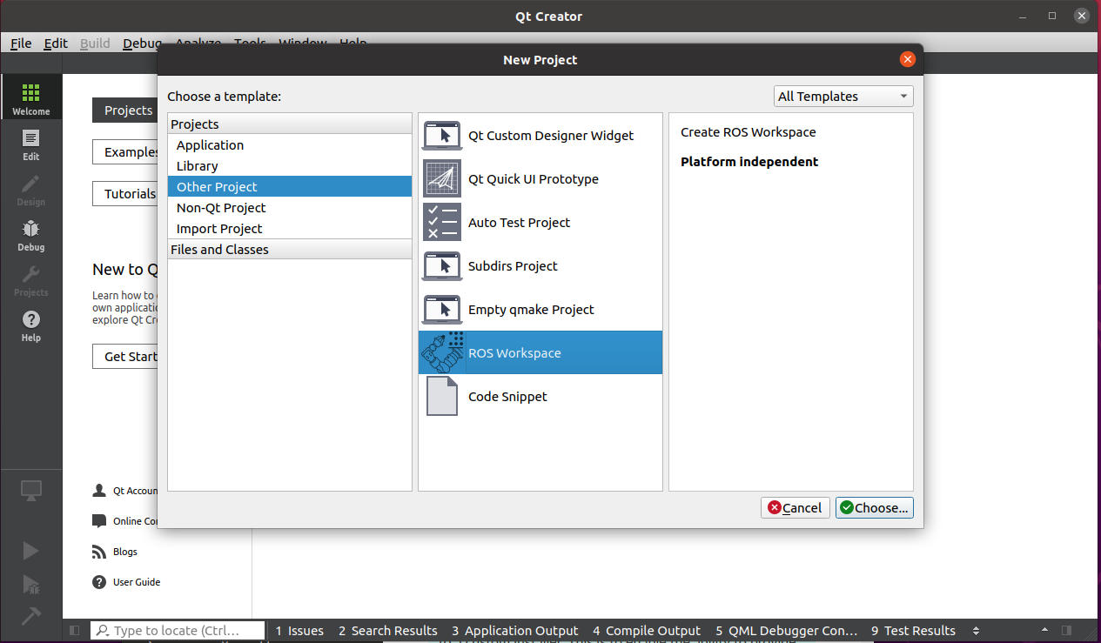The image size is (1101, 643).
Task: Open the Compile Output pane
Action: pyautogui.click(x=647, y=631)
